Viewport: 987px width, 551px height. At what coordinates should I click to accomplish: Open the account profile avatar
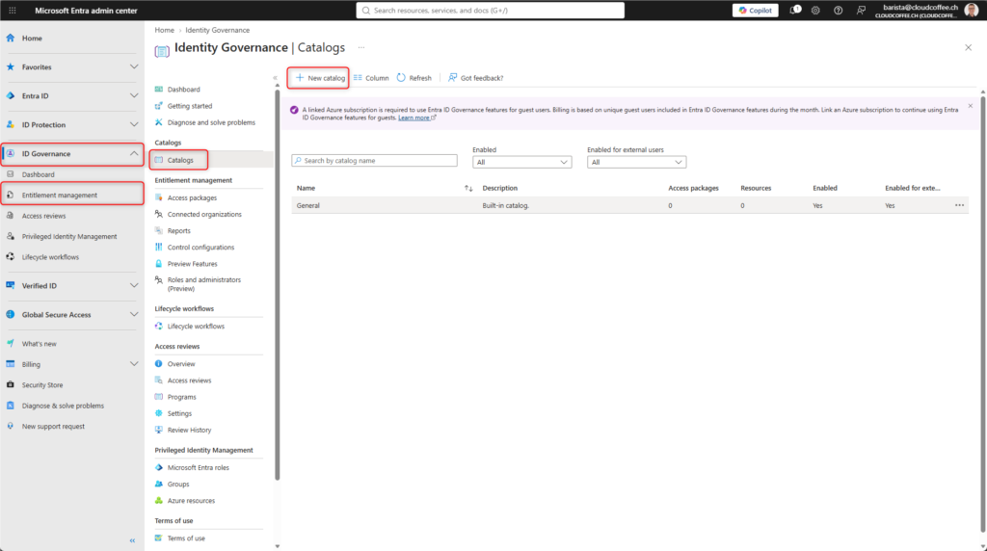(x=972, y=10)
